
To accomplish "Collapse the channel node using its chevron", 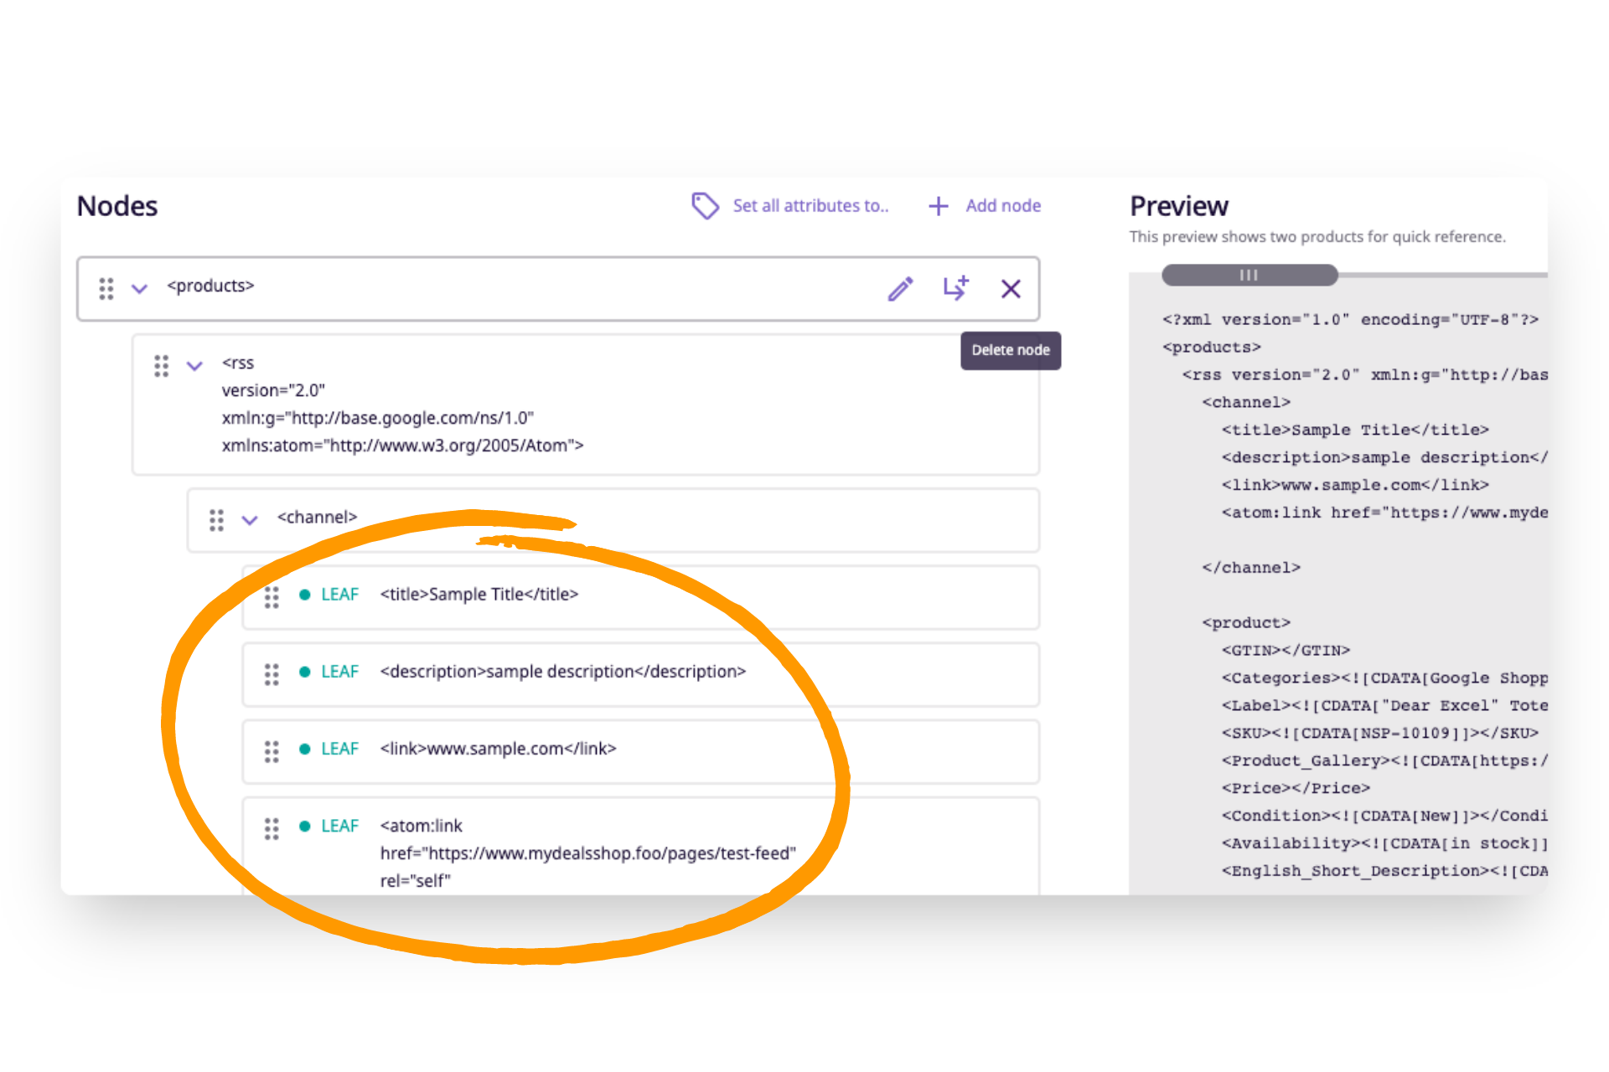I will (x=249, y=520).
